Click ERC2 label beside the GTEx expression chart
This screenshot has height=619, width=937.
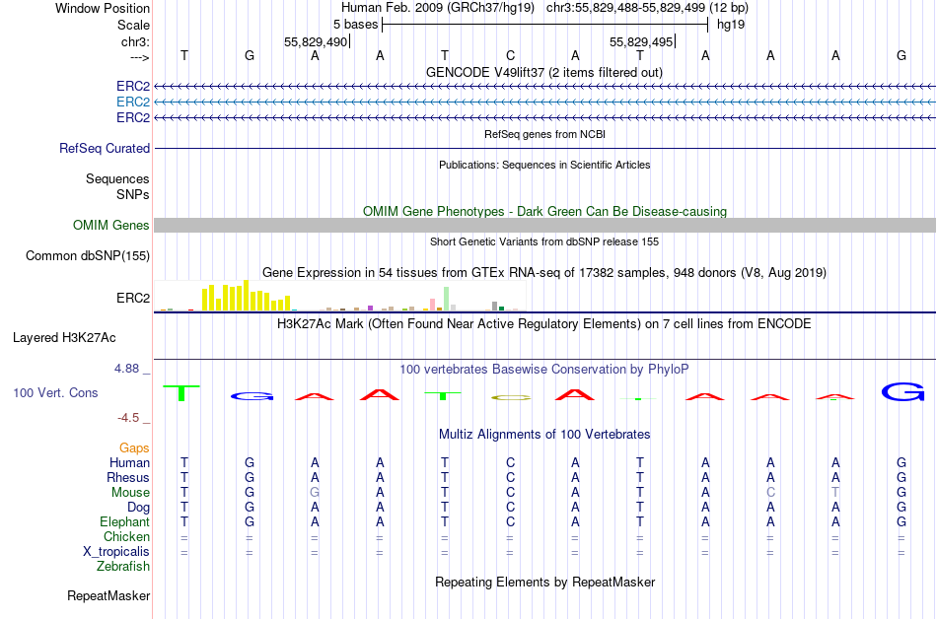(x=133, y=298)
